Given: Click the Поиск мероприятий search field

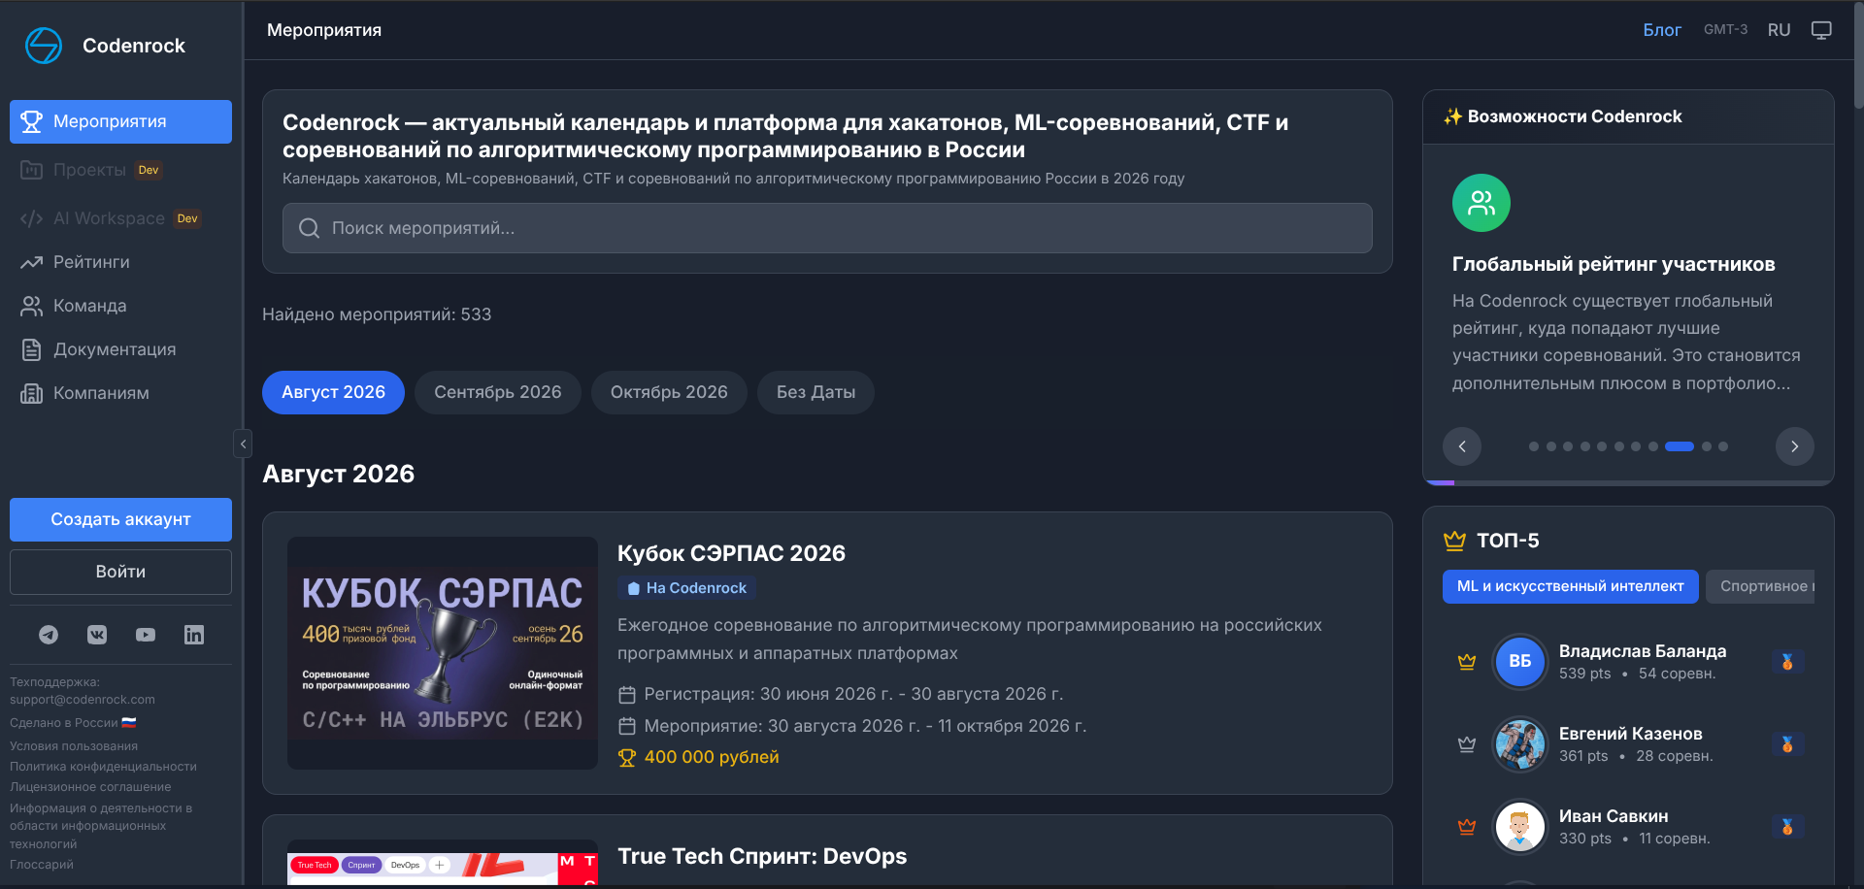Looking at the screenshot, I should [x=827, y=228].
